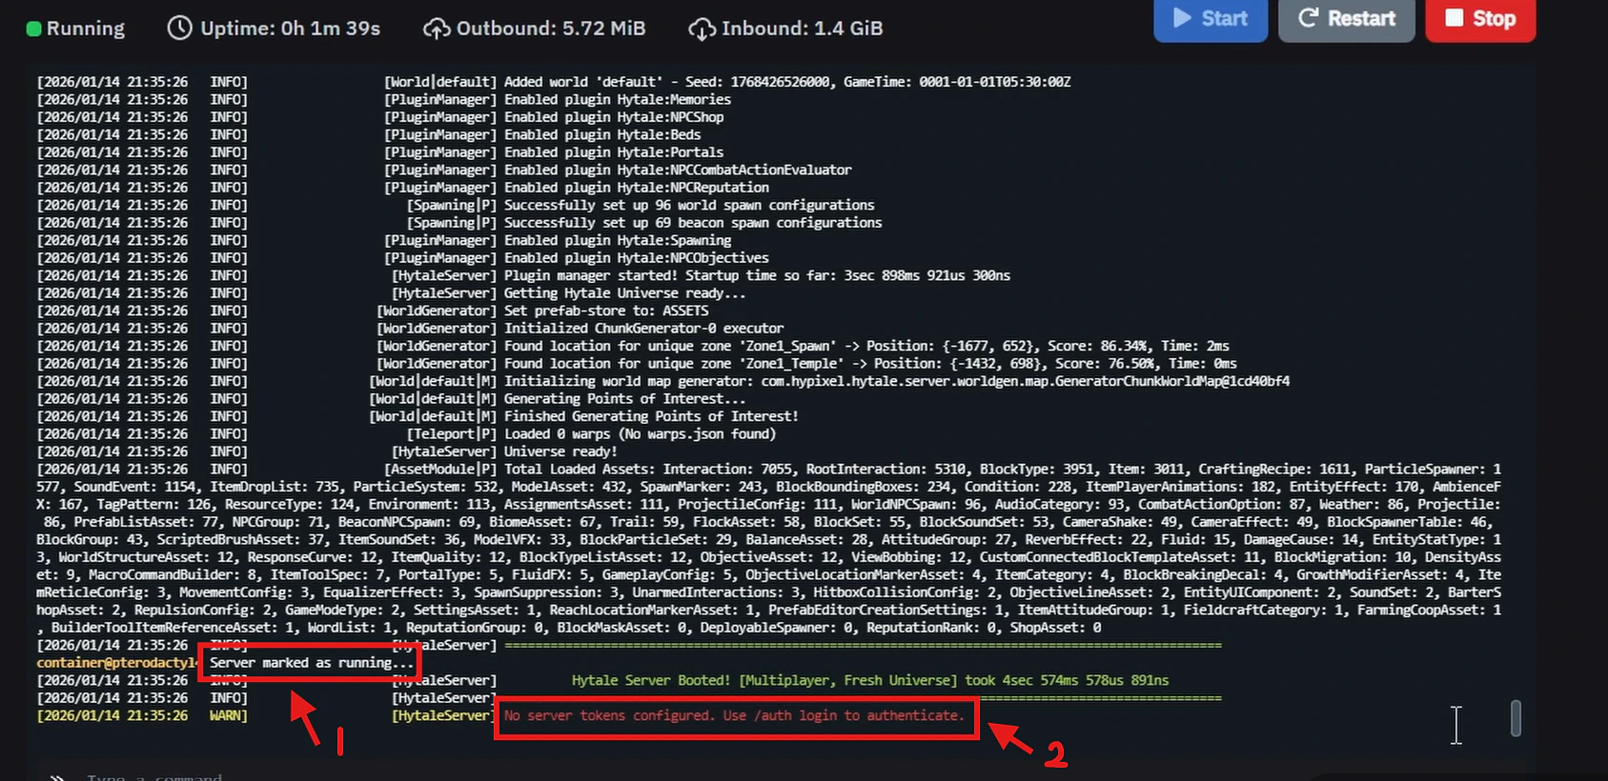
Task: Click the "Enabled plugin Hytale:Beds" entry
Action: point(602,135)
